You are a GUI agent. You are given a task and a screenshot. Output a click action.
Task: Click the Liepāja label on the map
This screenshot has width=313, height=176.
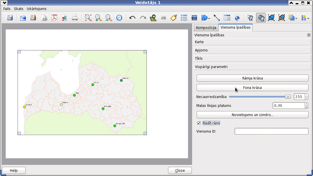click(29, 105)
